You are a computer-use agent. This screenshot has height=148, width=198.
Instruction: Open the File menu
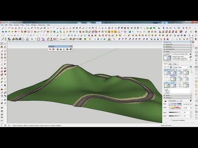point(2,25)
